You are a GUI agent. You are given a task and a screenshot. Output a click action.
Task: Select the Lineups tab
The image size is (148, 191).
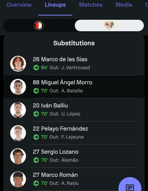tap(55, 5)
